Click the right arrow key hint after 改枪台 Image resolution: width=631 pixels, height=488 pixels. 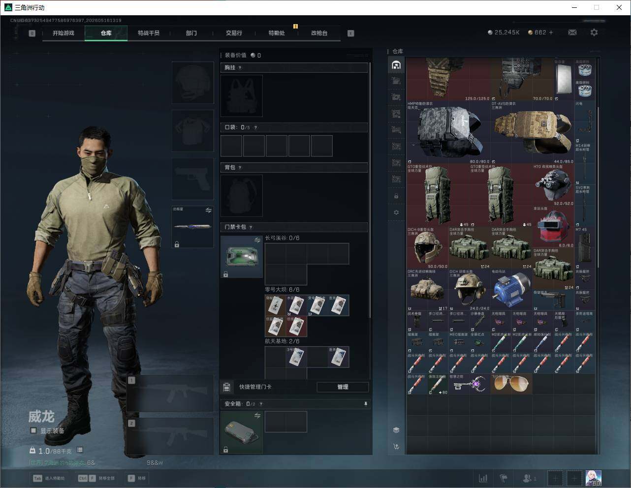pos(350,33)
